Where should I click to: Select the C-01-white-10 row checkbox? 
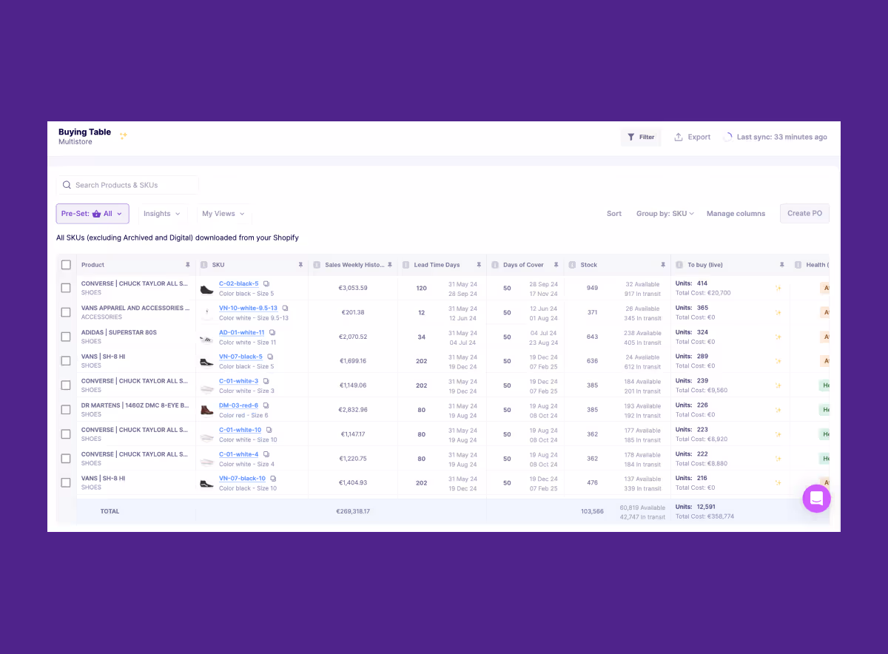tap(66, 434)
